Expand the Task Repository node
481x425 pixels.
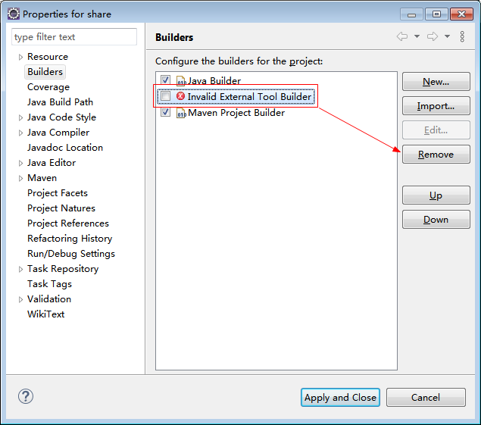(20, 270)
